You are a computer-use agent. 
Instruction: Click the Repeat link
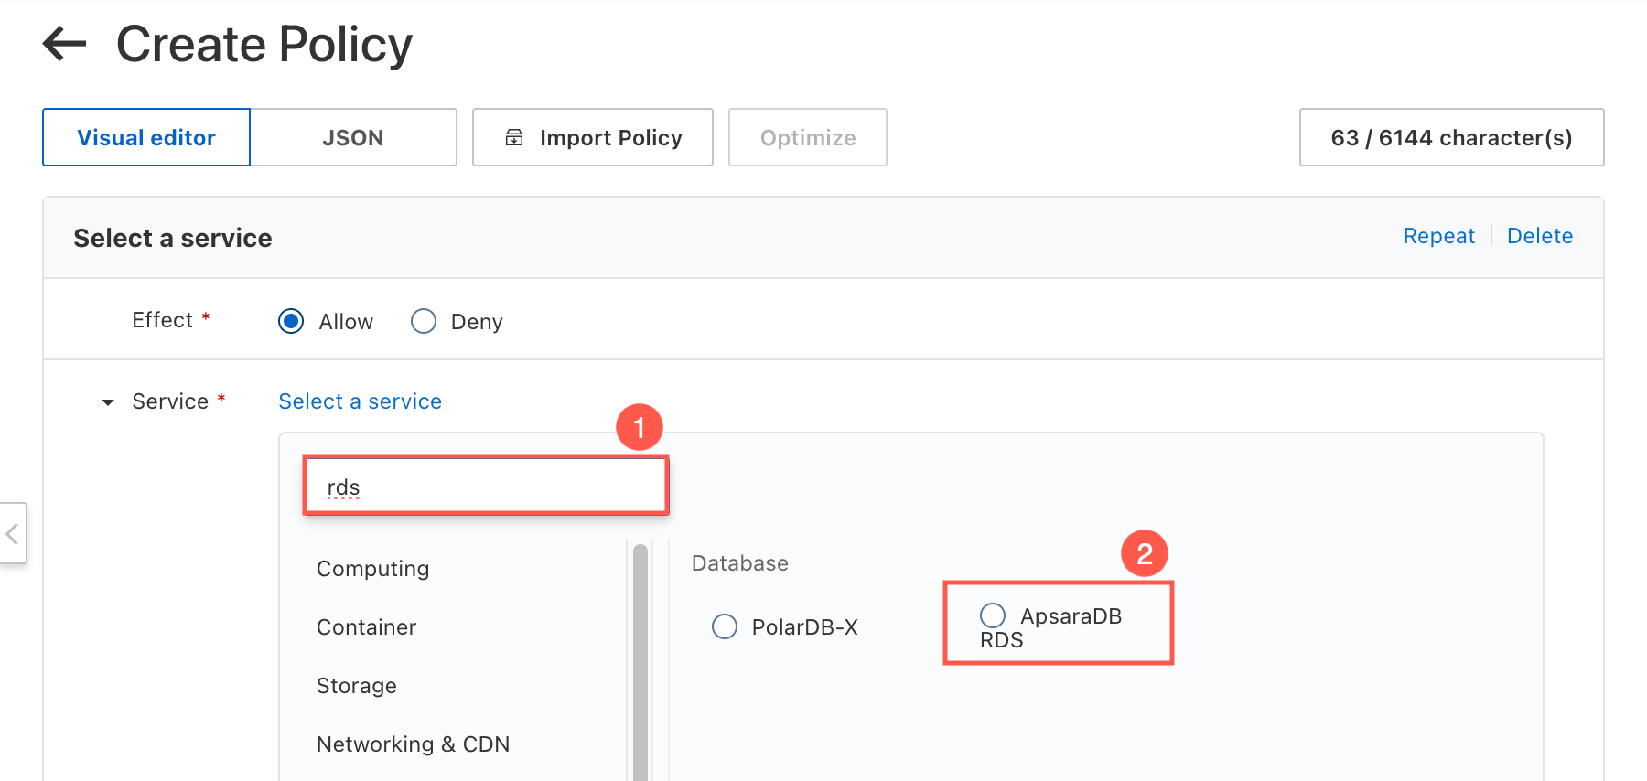(1439, 236)
